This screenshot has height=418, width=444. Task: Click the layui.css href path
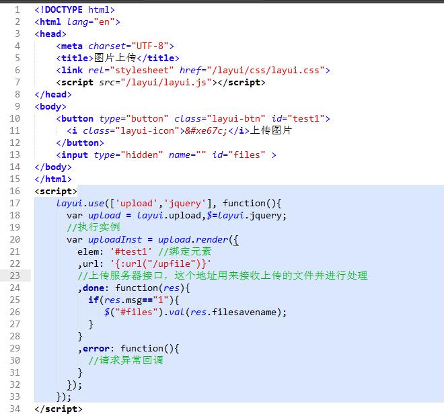click(x=266, y=70)
